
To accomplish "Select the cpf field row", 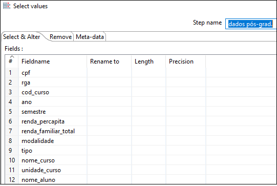I will pyautogui.click(x=141, y=72).
